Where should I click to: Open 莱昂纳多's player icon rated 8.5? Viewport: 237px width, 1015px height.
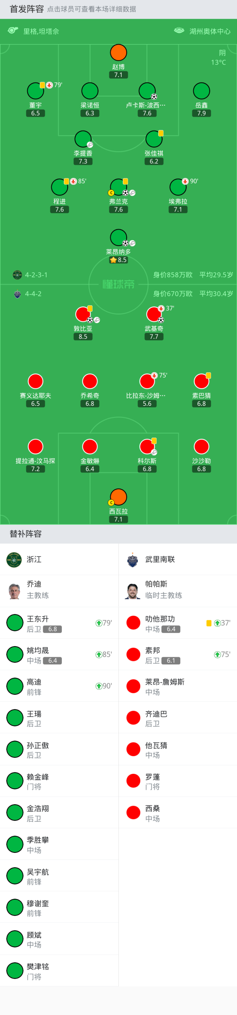(x=118, y=237)
